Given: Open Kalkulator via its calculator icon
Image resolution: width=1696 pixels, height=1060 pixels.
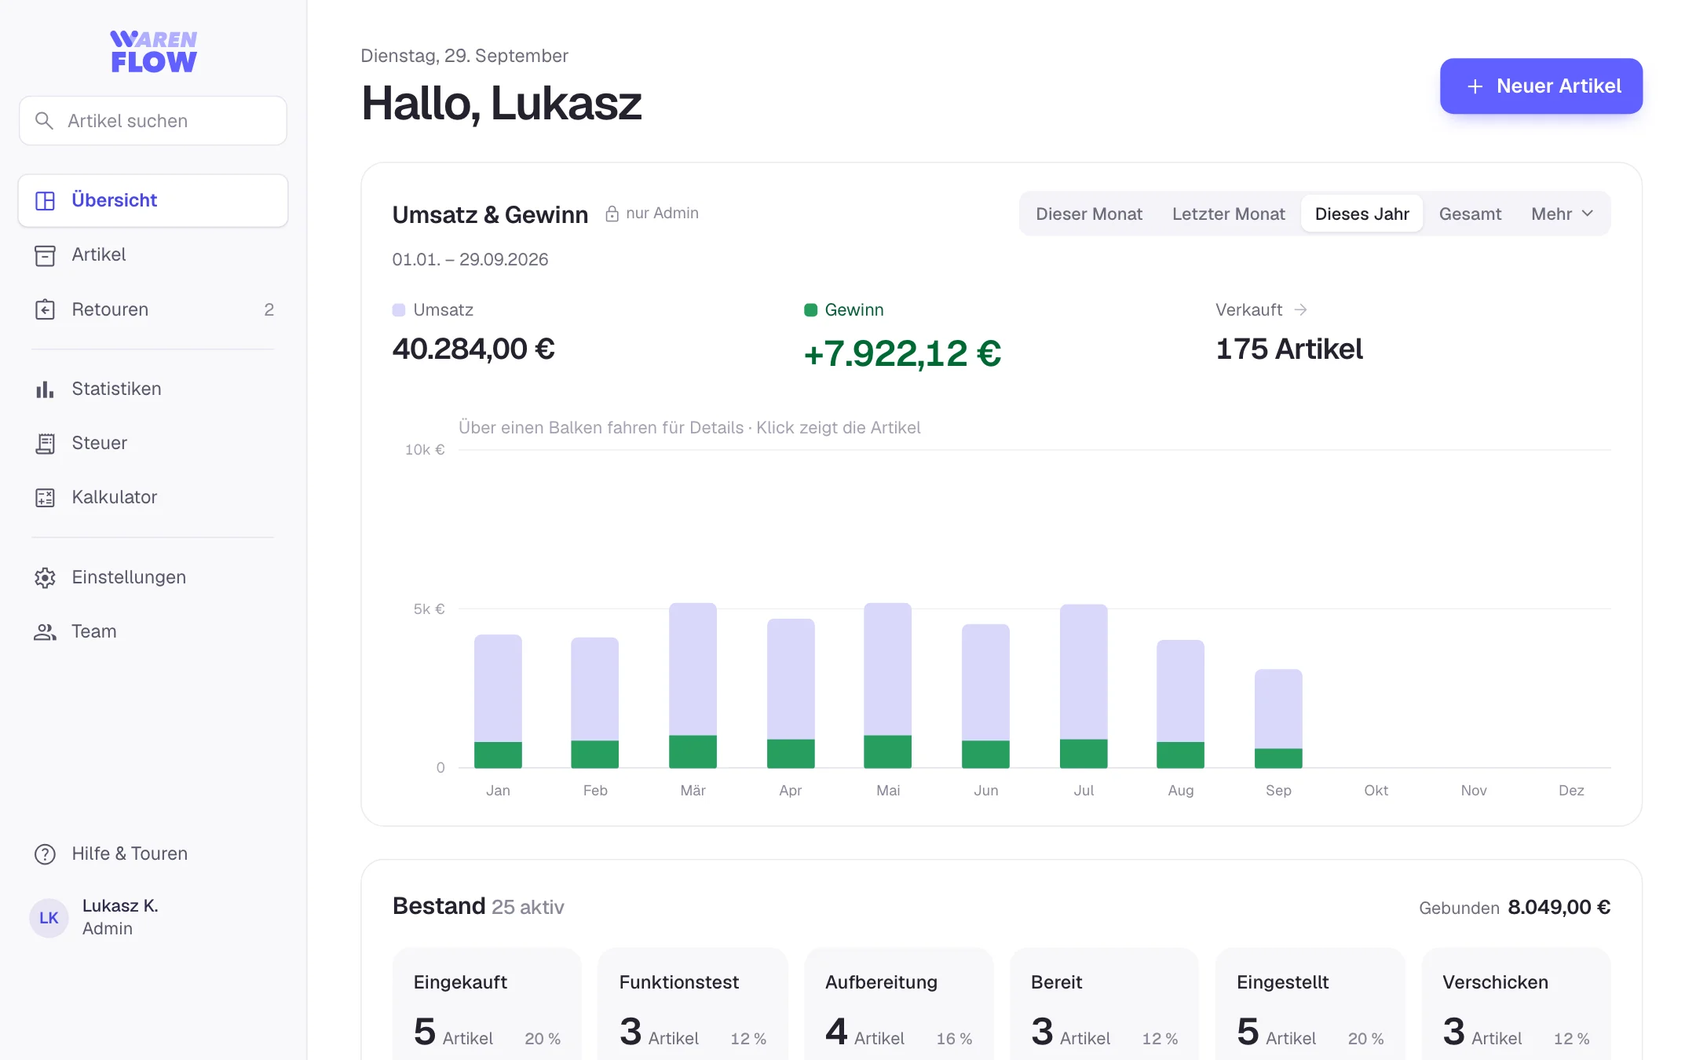Looking at the screenshot, I should coord(46,498).
